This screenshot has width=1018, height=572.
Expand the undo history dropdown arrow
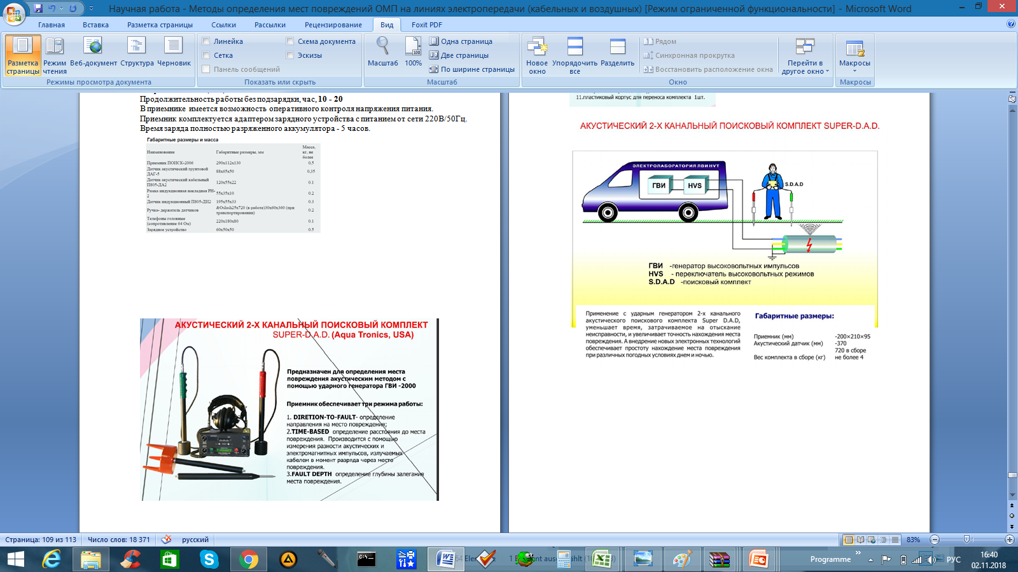pyautogui.click(x=62, y=8)
